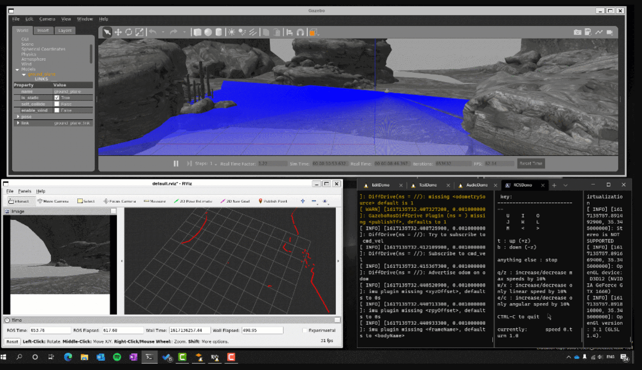Expand the pose property row

(x=18, y=116)
